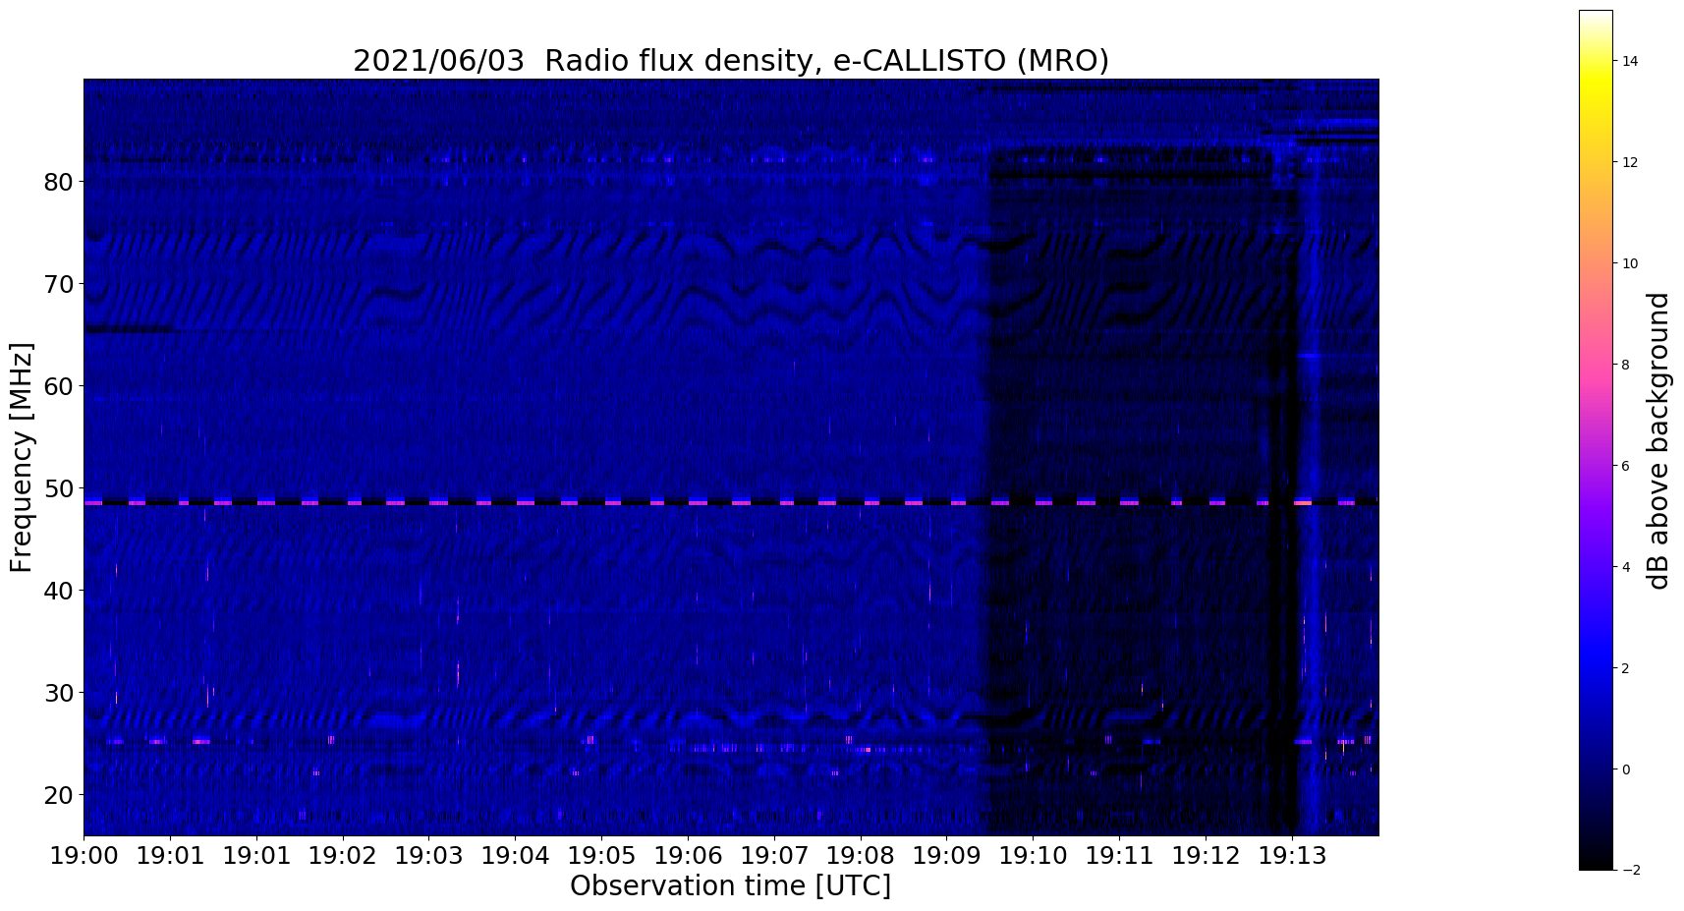Select the 40 tick on the frequency axis

point(59,591)
